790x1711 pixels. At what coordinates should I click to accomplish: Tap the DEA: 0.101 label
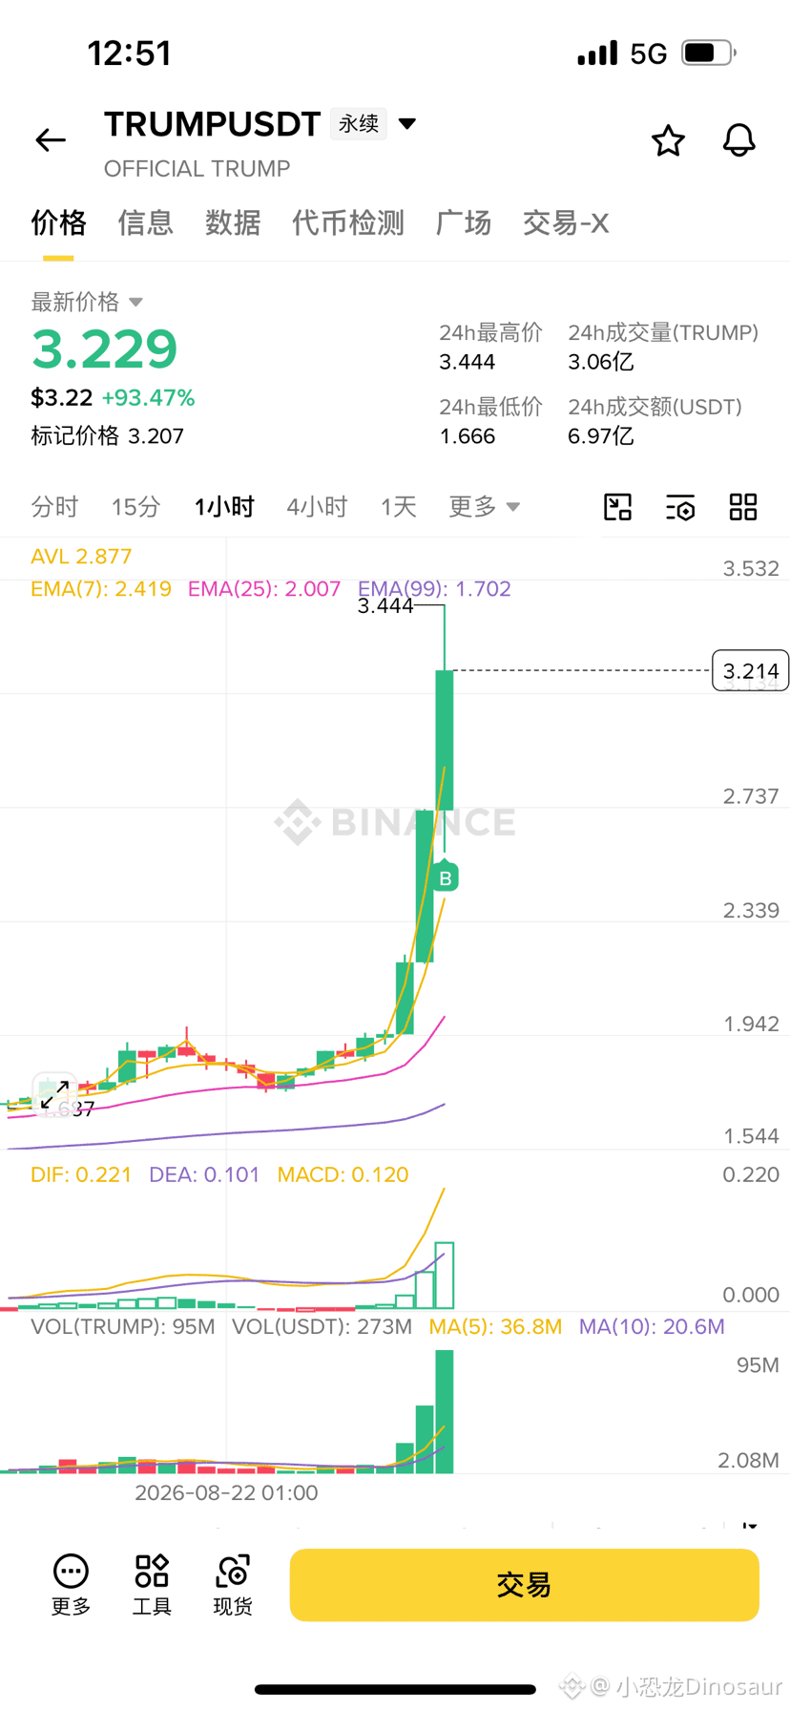tap(204, 1174)
